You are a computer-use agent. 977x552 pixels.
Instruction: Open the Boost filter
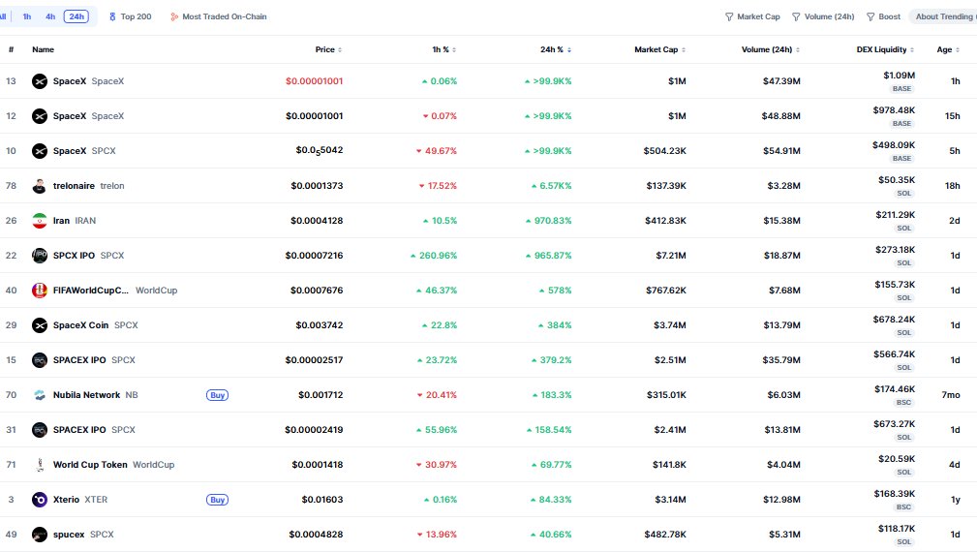tap(883, 16)
